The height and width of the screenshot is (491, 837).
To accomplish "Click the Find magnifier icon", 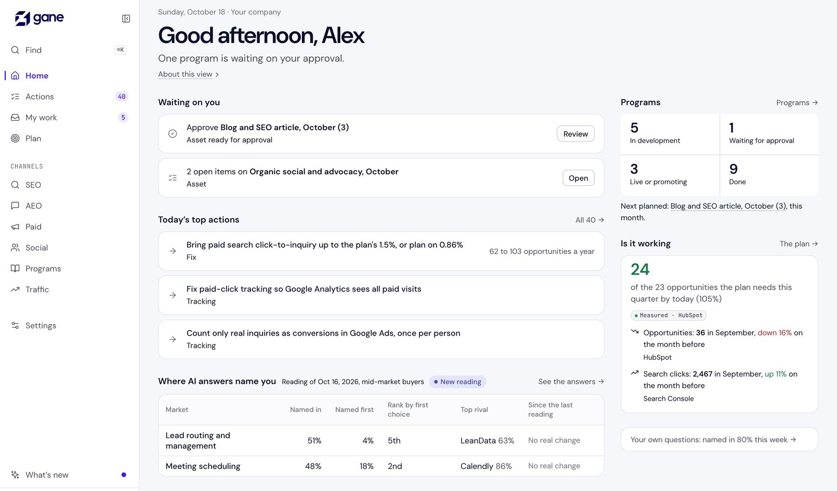I will click(15, 50).
